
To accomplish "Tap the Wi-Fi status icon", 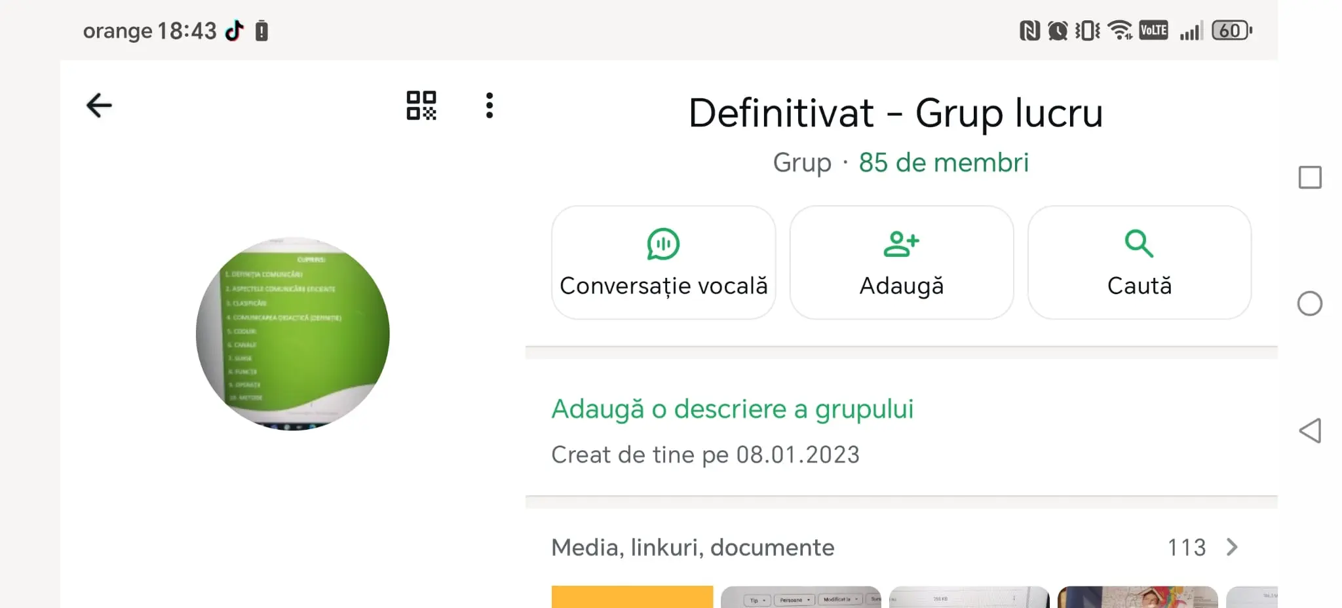I will (1120, 30).
